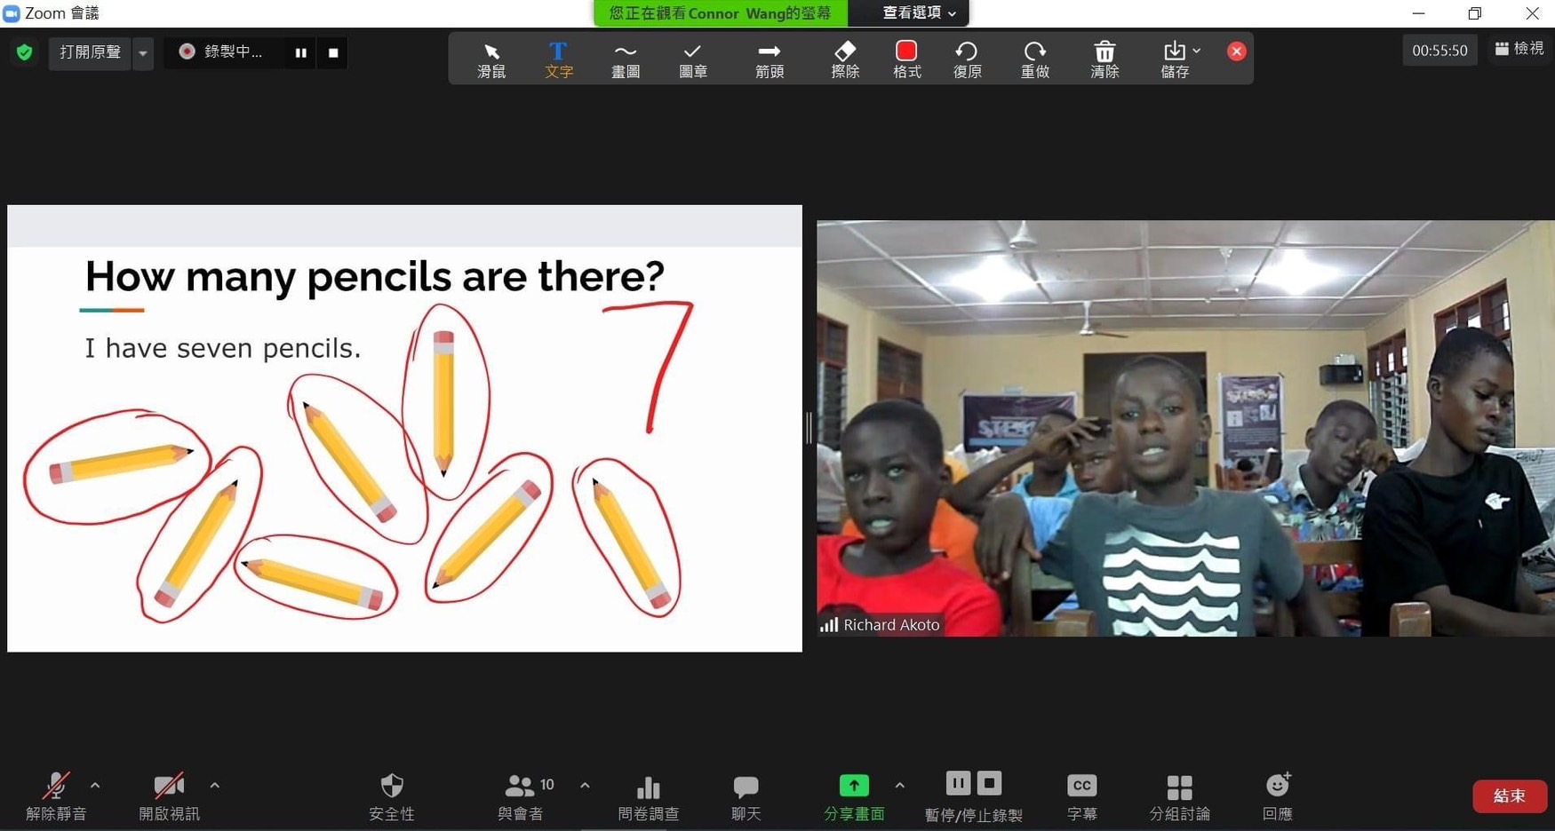The height and width of the screenshot is (831, 1555).
Task: Expand participants options caret
Action: (585, 786)
